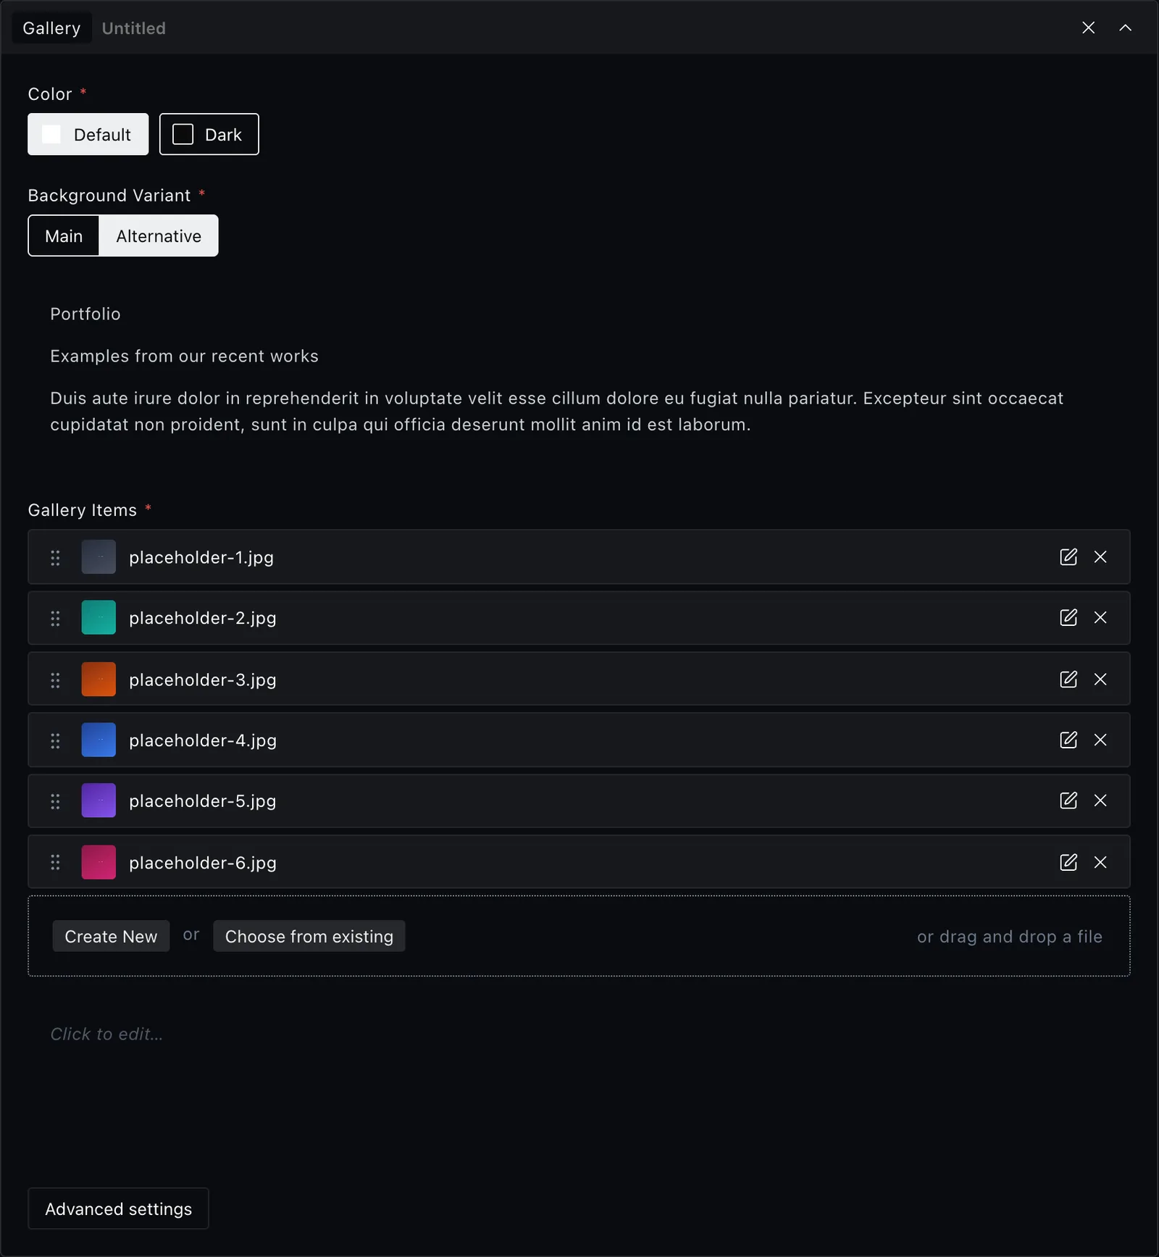Screen dimensions: 1159x1257
Task: Remove placeholder-4.jpg from gallery items
Action: (x=1100, y=740)
